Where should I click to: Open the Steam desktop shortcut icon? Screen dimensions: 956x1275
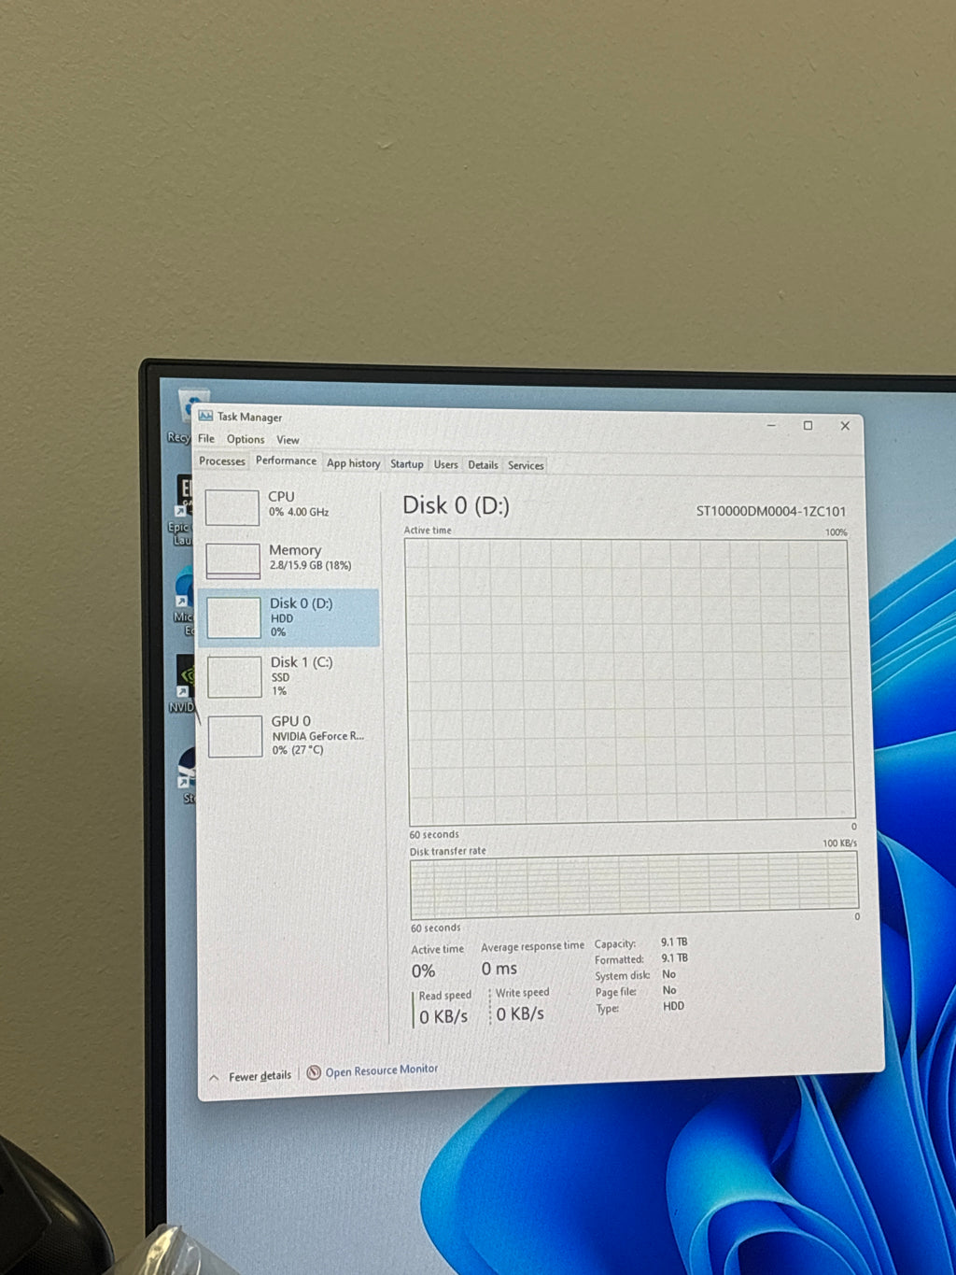(x=189, y=774)
